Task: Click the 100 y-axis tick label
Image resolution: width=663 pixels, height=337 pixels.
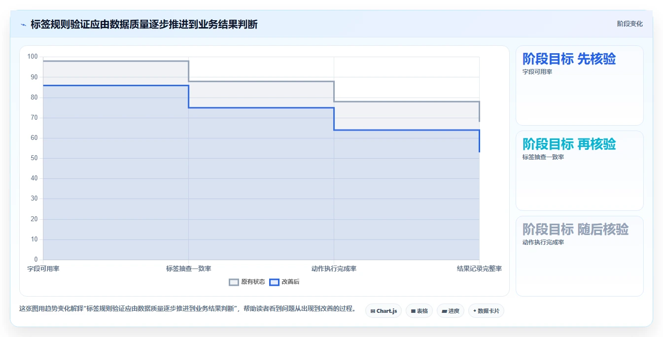Action: 33,57
